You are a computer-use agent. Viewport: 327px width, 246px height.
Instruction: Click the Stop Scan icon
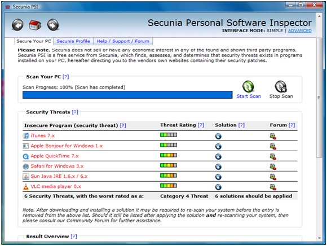pyautogui.click(x=281, y=86)
